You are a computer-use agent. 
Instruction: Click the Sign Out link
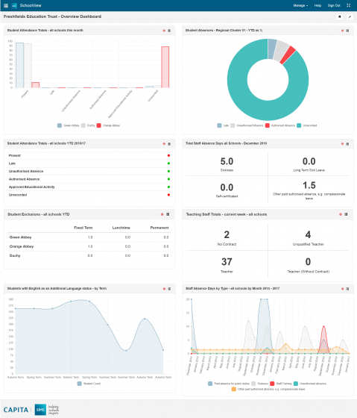pos(334,5)
